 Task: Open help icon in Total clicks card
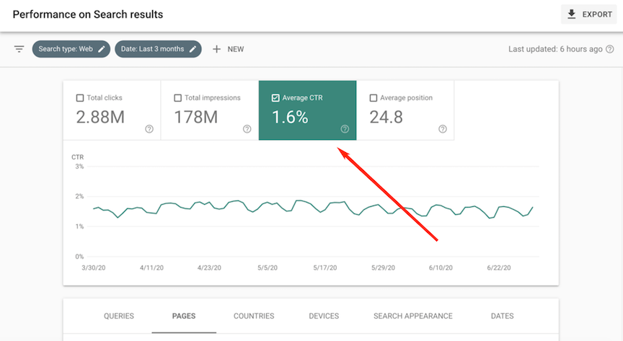[149, 129]
